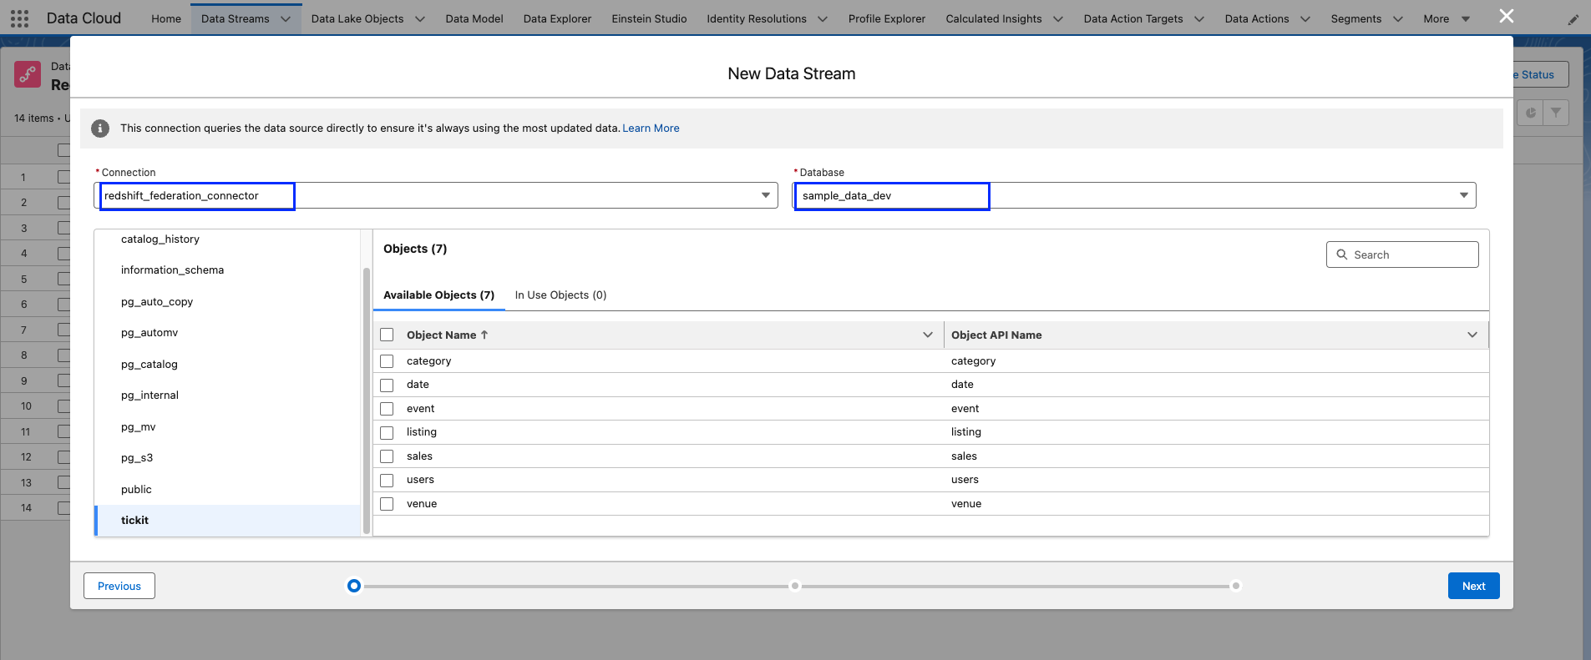Open the Object Name column menu chevron

(928, 335)
